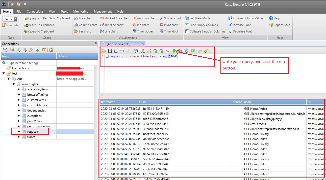The height and width of the screenshot is (180, 326).
Task: Click the open book icon in query toolbar
Action: [x=136, y=51]
